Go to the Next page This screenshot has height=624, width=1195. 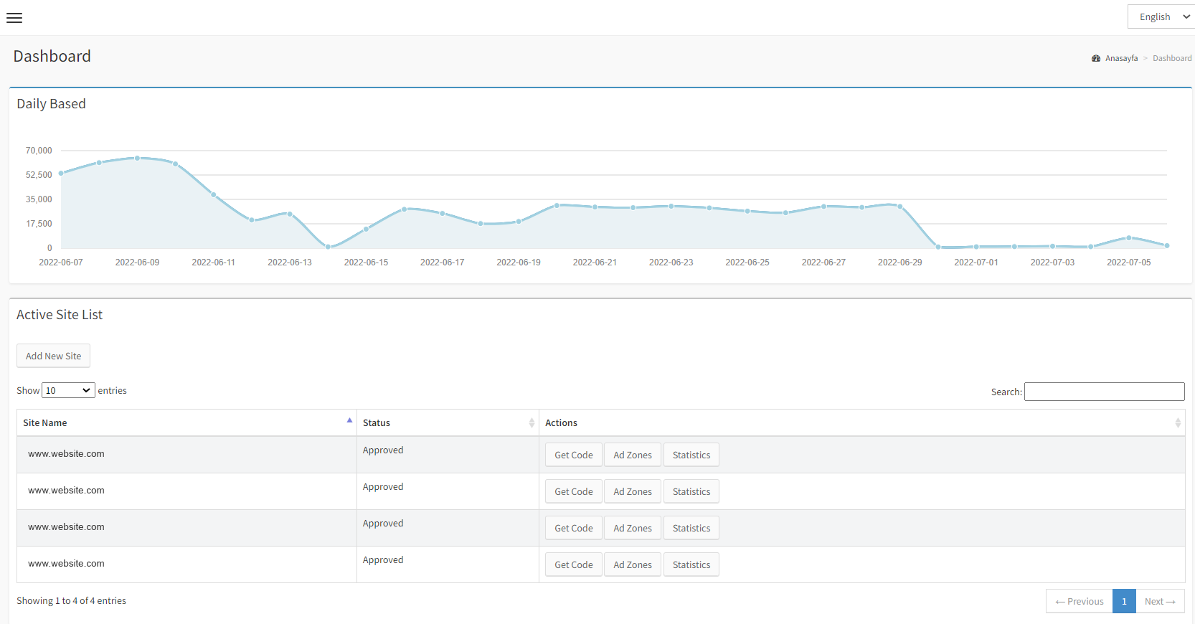click(x=1159, y=602)
